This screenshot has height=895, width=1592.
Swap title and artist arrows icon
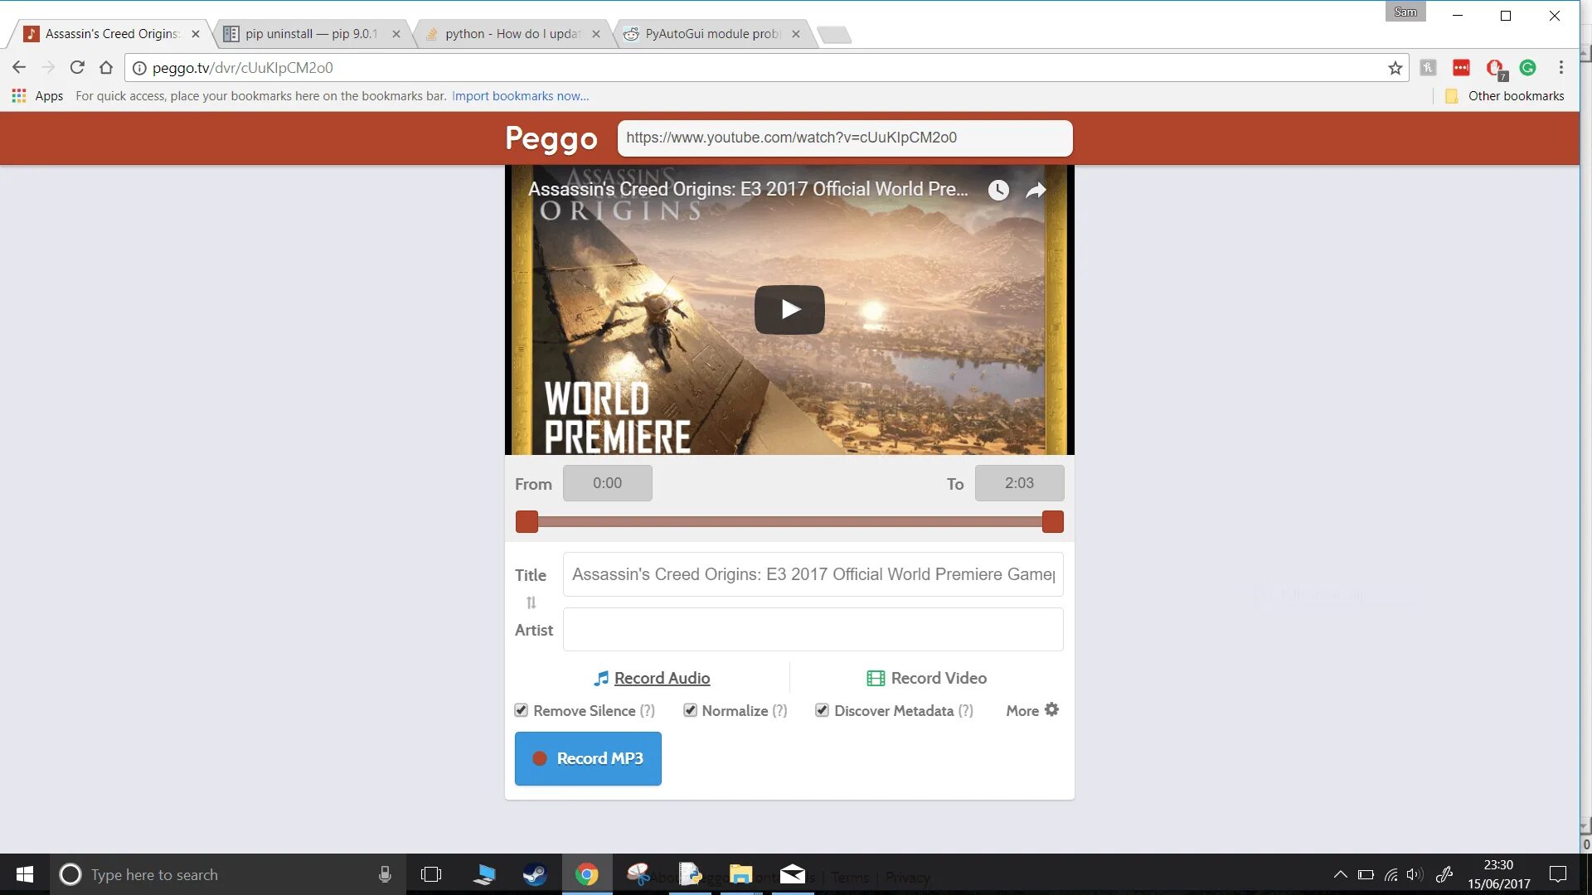[531, 602]
